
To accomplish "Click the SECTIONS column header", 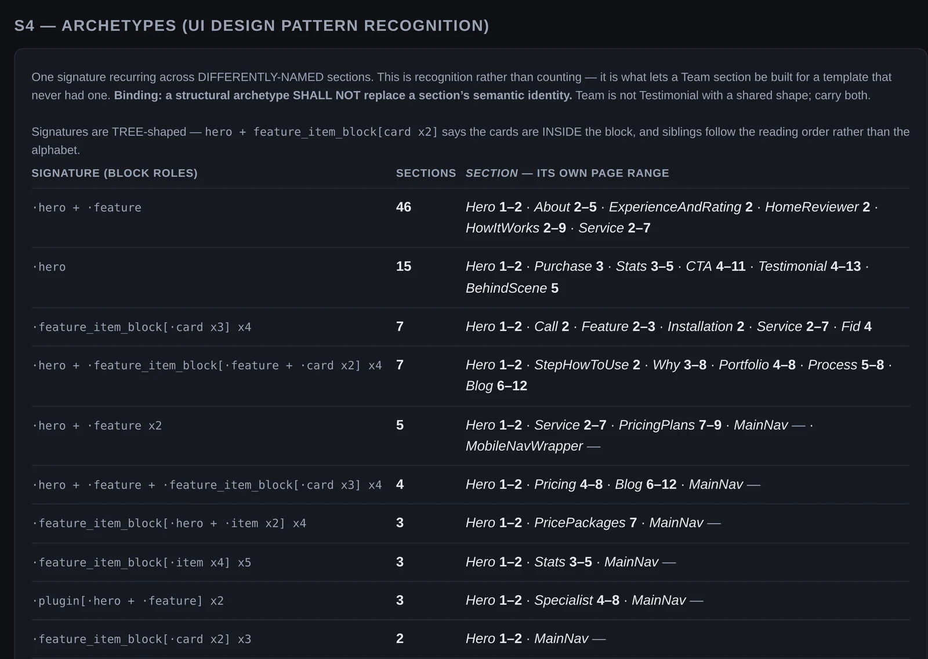I will (x=426, y=173).
